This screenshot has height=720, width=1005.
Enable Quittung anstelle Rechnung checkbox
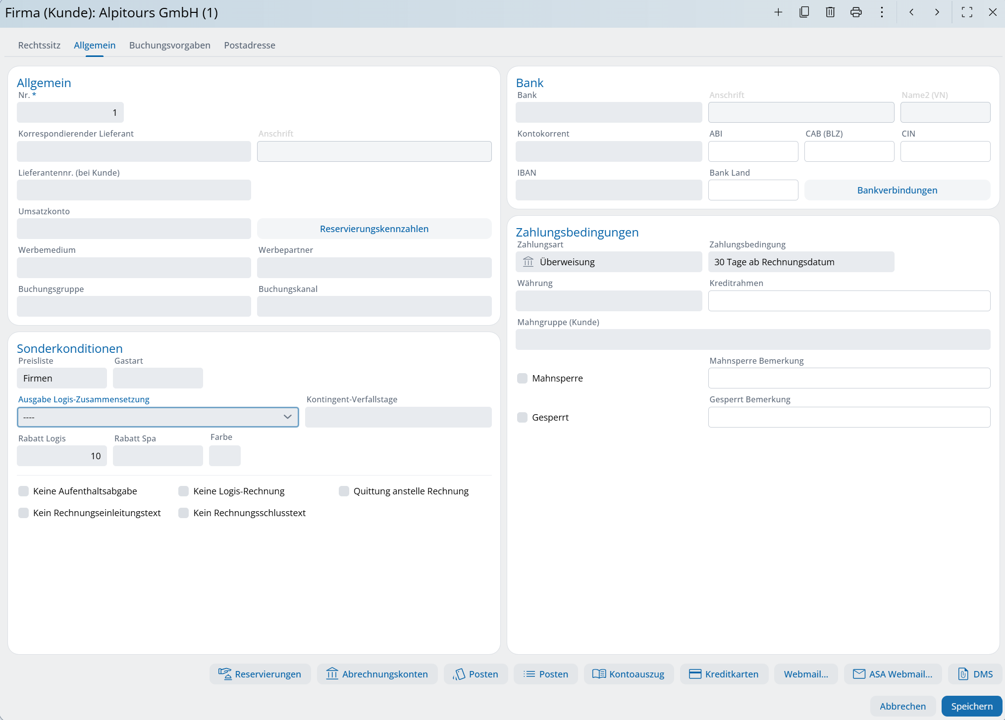[344, 491]
